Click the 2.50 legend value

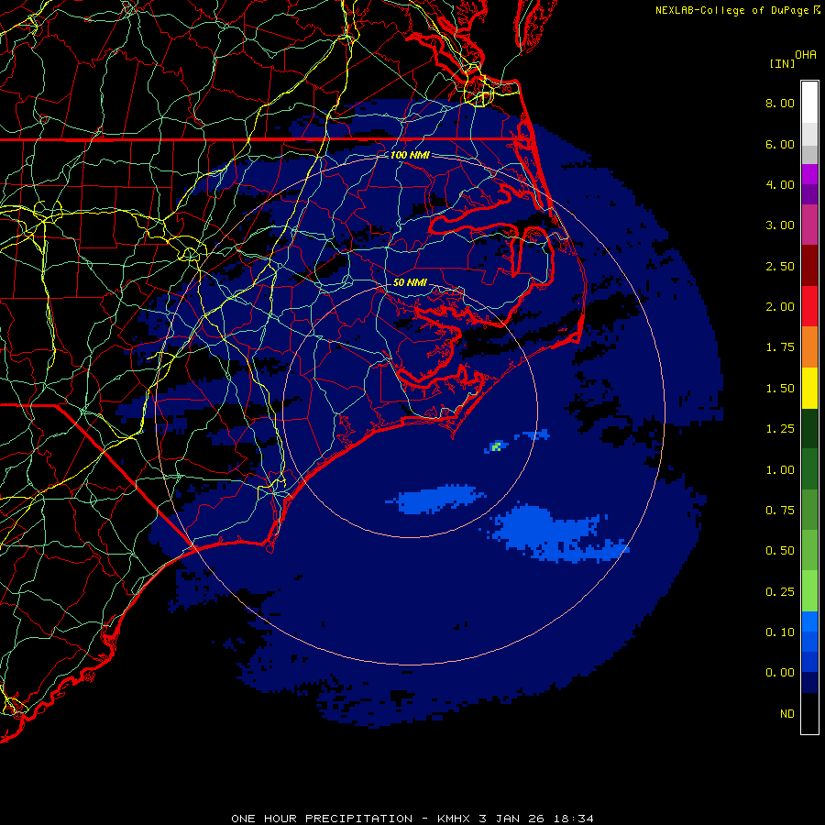coord(780,266)
